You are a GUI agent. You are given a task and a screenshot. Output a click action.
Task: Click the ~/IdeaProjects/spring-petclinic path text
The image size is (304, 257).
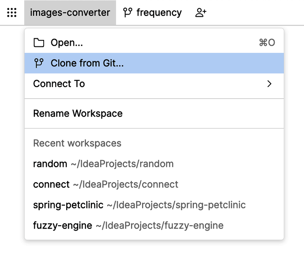(x=176, y=205)
